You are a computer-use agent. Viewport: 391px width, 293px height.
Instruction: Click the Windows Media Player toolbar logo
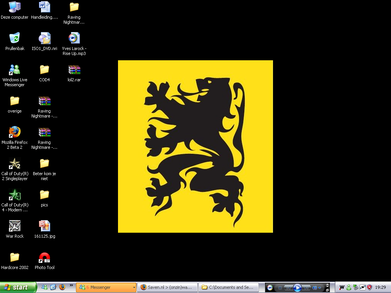point(270,288)
